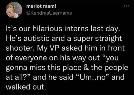Click merlot mami's profile picture
134x95 pixels.
14,10
